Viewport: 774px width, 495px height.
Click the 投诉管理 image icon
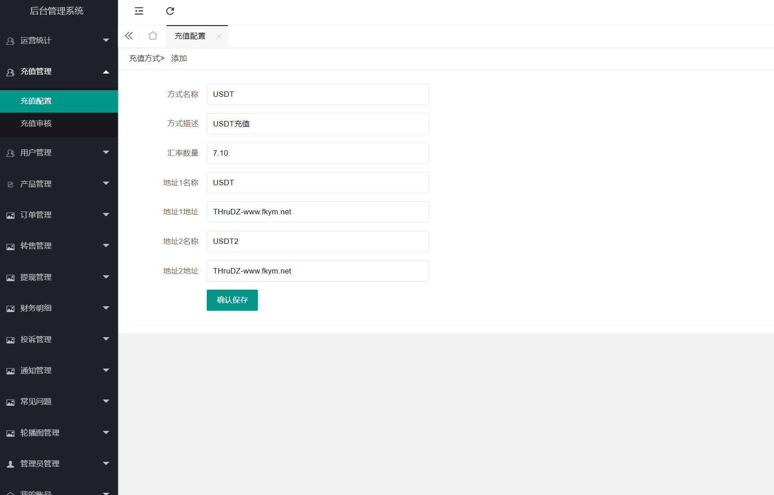coord(10,339)
